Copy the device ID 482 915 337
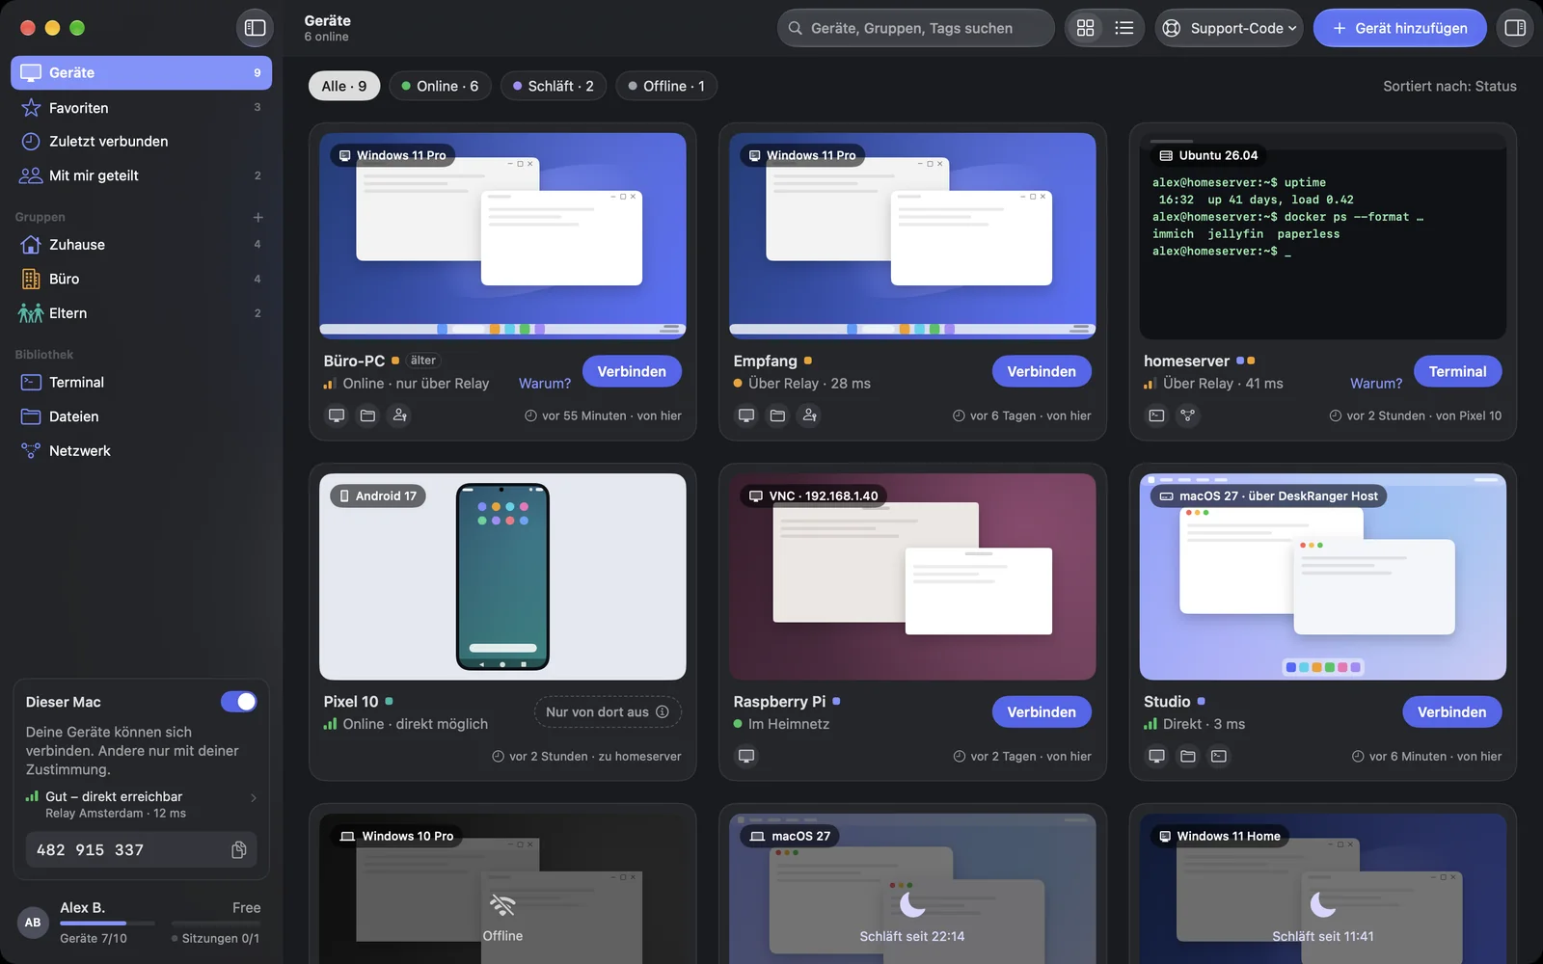Image resolution: width=1543 pixels, height=964 pixels. 239,849
